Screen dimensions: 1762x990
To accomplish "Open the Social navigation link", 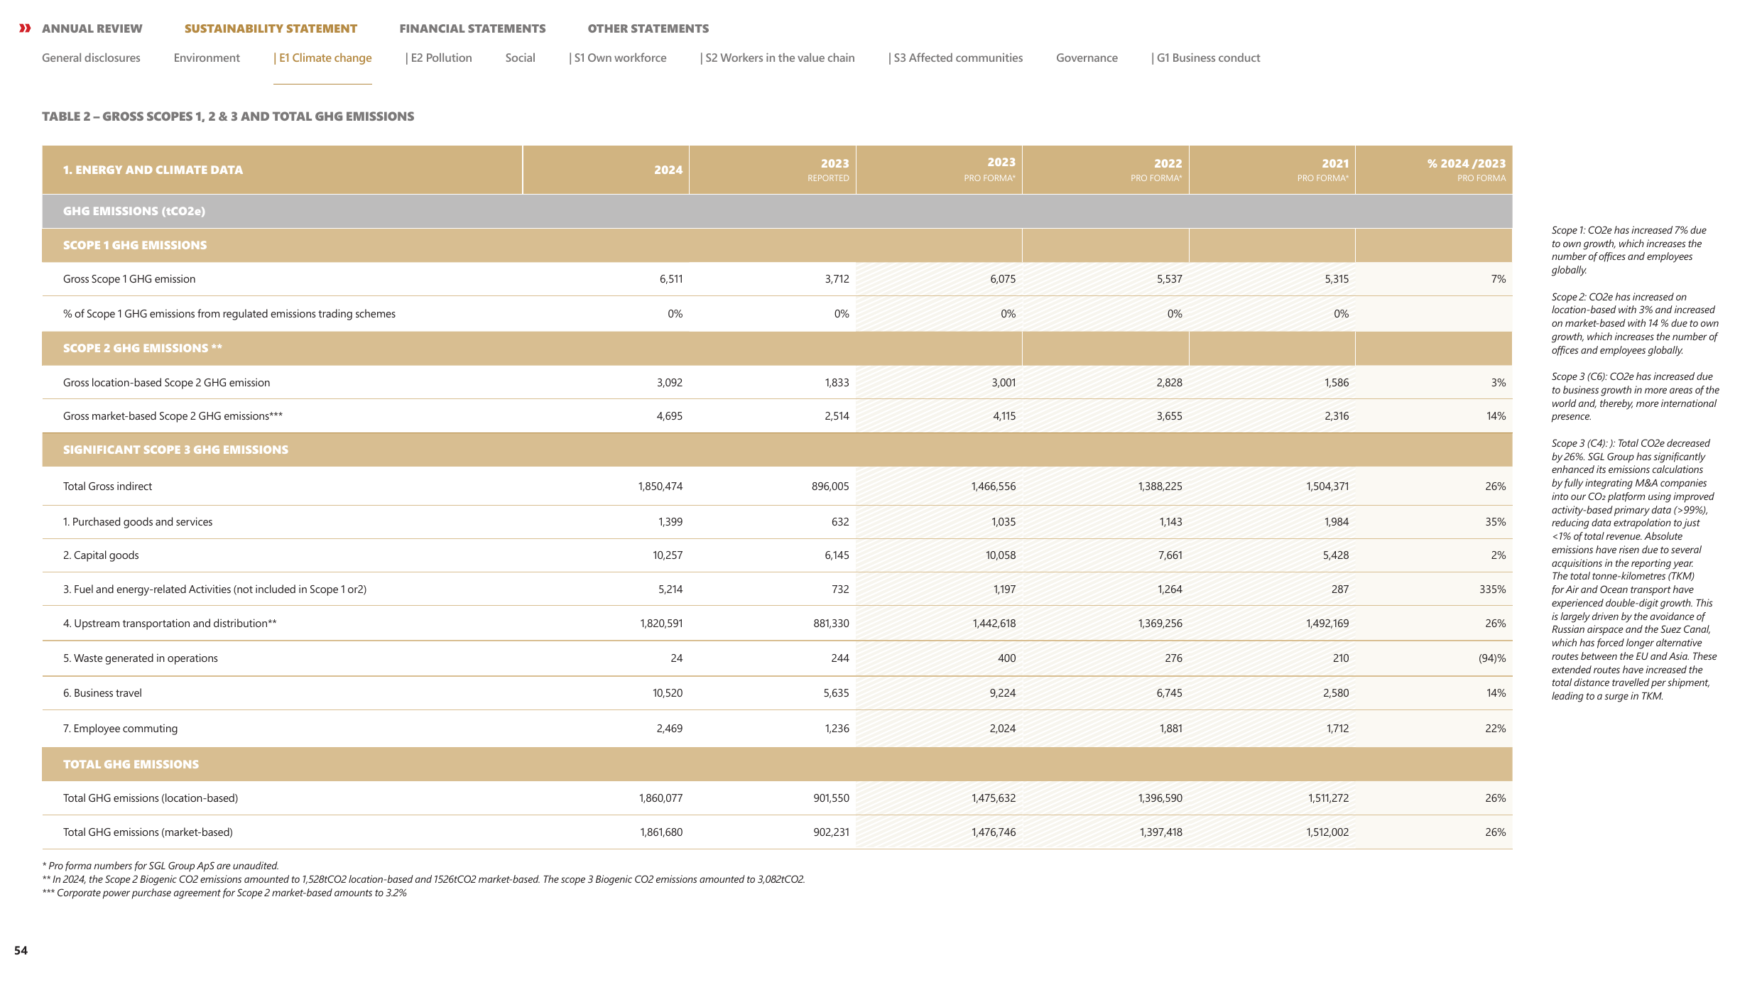I will click(520, 58).
